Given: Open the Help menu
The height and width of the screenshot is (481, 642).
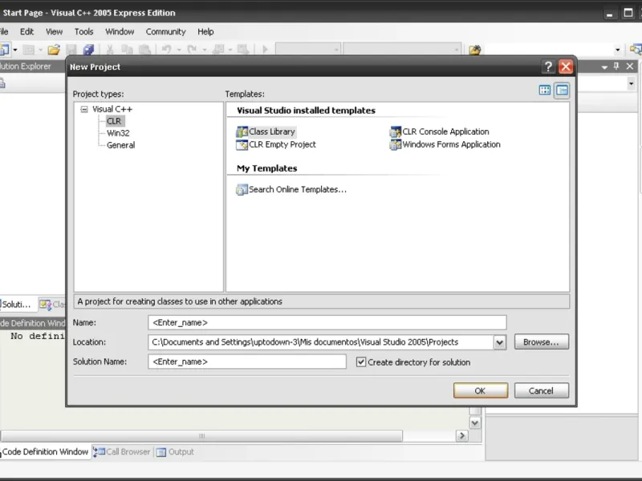Looking at the screenshot, I should [205, 31].
